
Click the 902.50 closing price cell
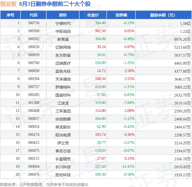100,31
